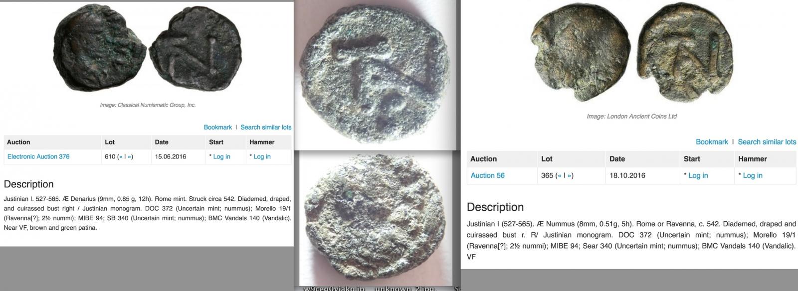
Task: Log in to see Hammer price of lot 365
Action: coord(753,175)
